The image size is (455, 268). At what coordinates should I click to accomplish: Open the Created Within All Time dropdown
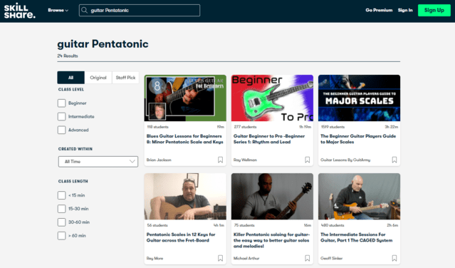click(x=98, y=161)
